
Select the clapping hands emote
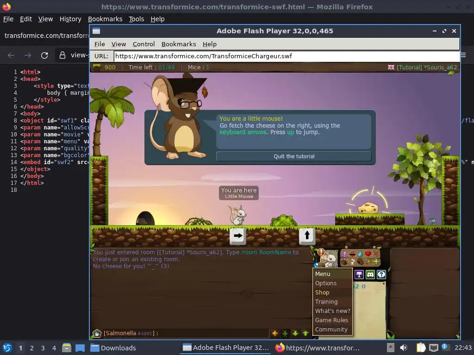344,262
